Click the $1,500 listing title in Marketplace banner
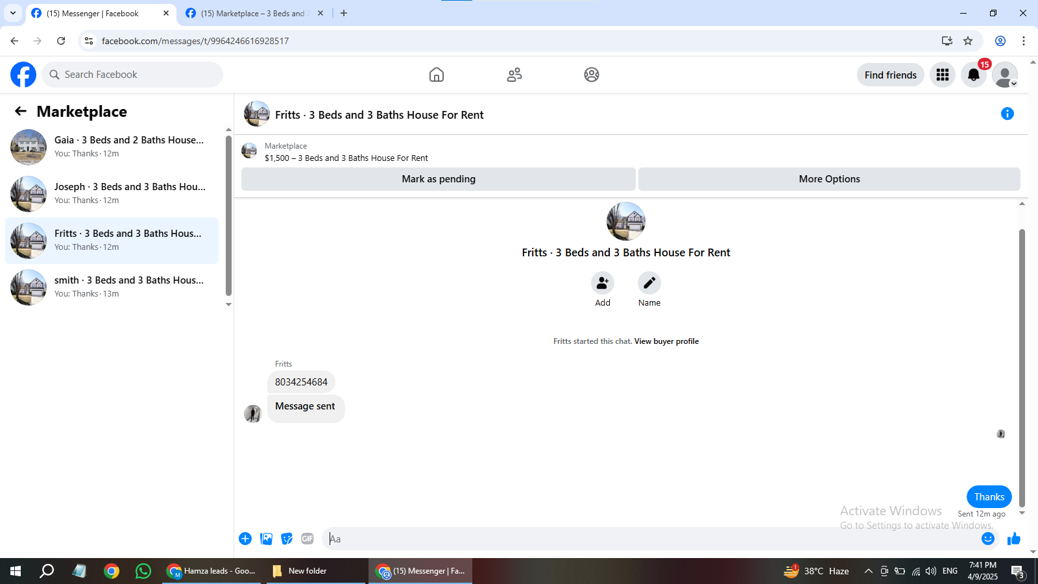The image size is (1038, 584). click(346, 158)
